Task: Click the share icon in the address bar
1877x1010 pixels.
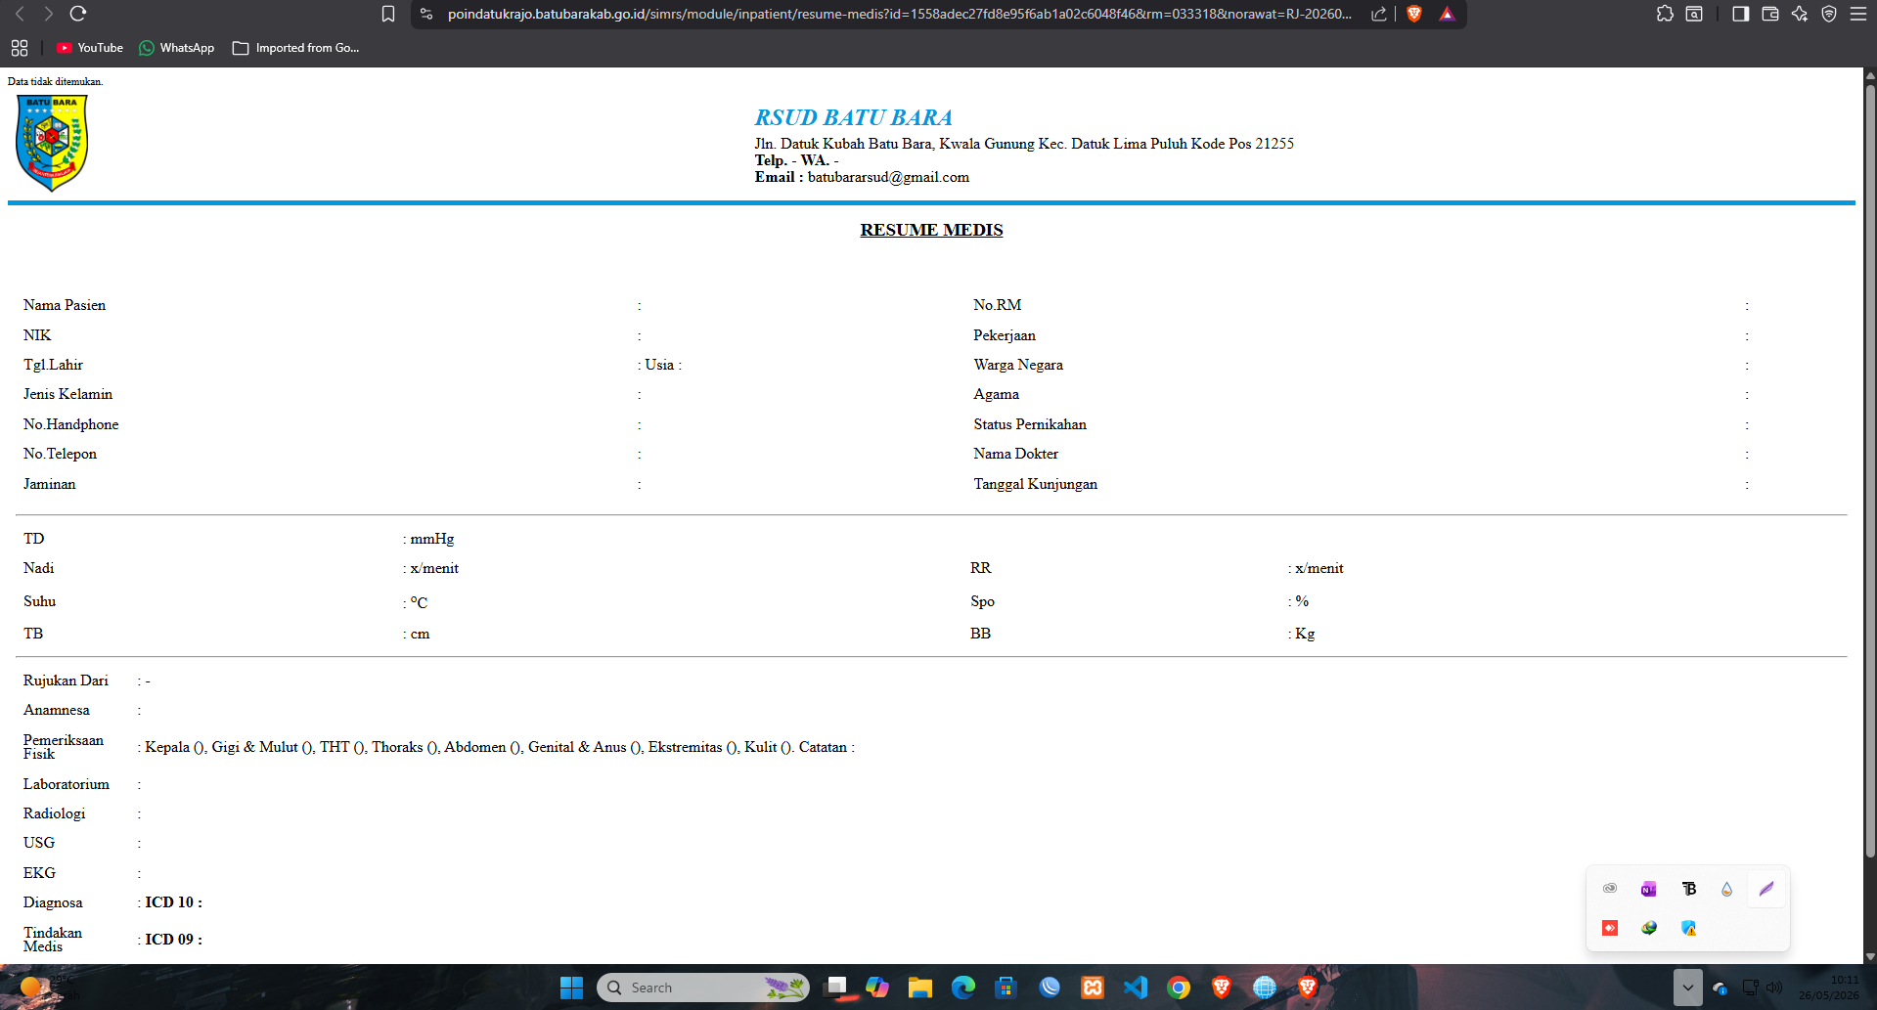Action: [1379, 14]
